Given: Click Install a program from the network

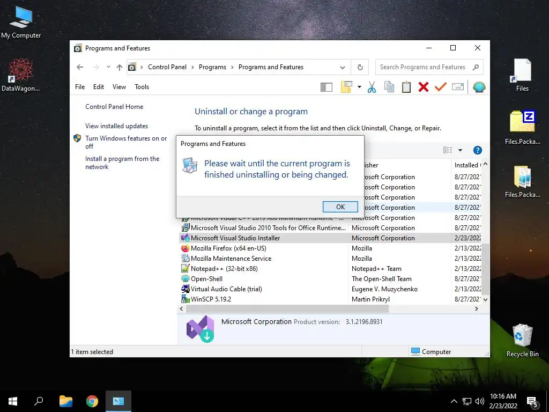Looking at the screenshot, I should [122, 163].
